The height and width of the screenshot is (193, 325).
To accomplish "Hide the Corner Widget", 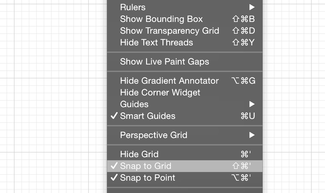I will click(x=160, y=92).
